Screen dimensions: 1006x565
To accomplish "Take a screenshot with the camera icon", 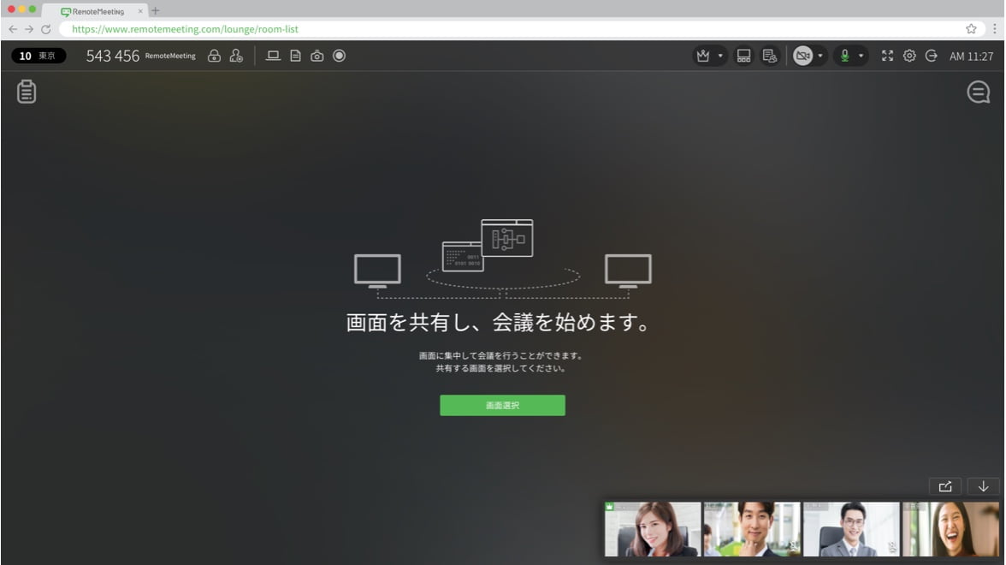I will 317,56.
